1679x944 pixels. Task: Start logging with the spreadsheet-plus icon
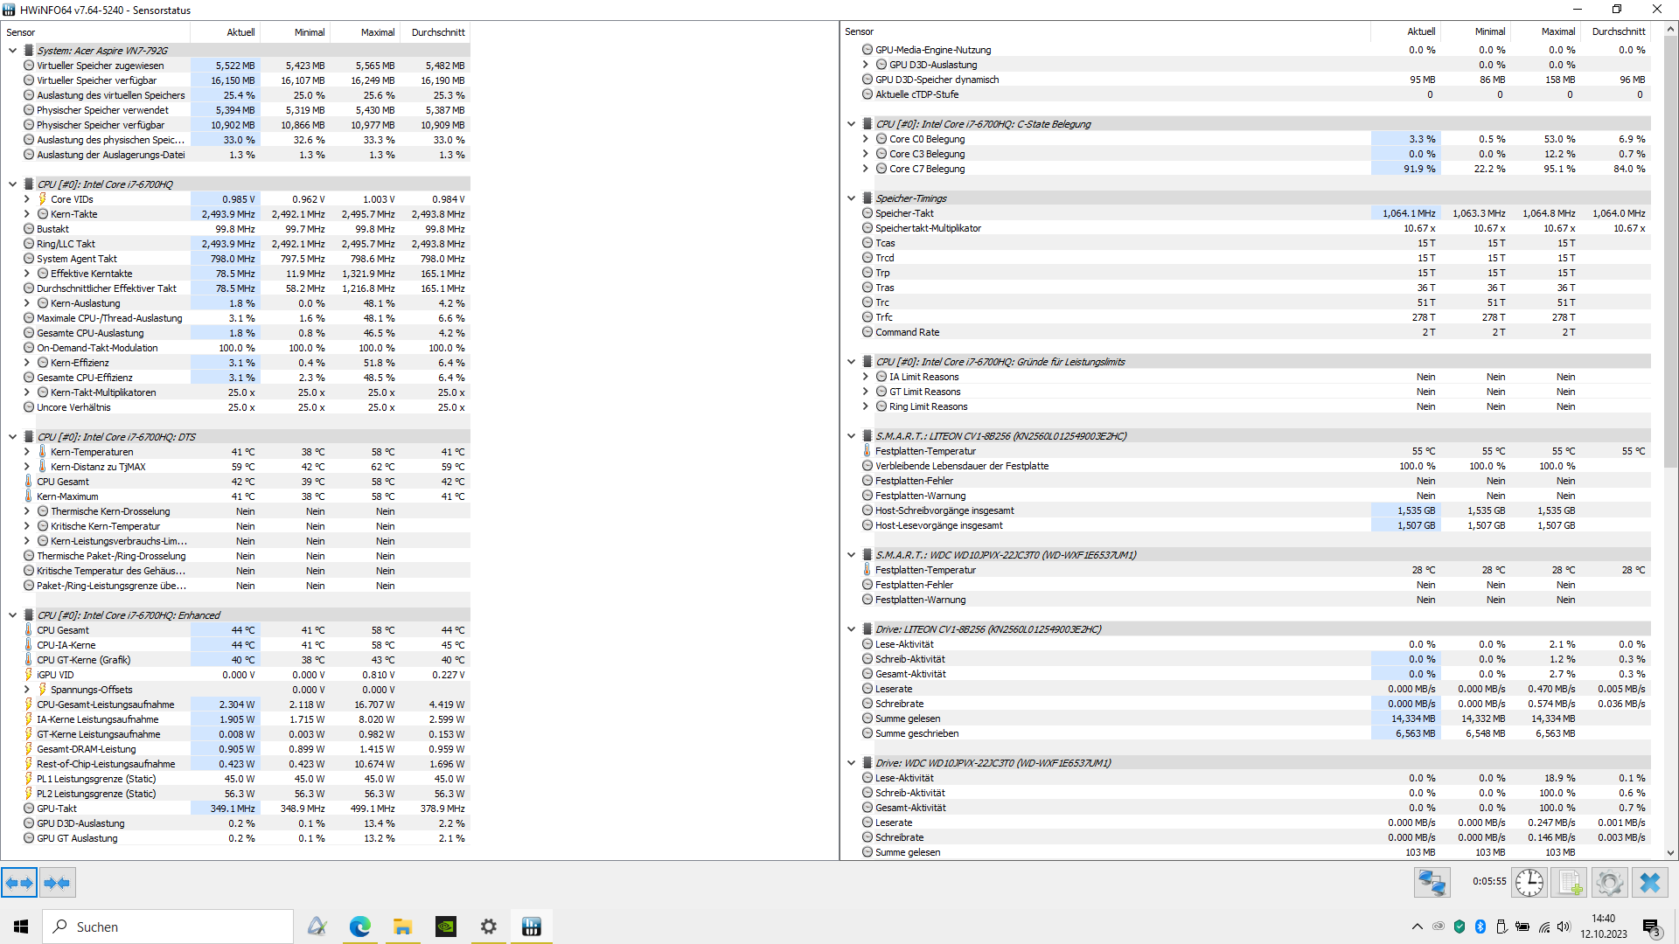[x=1569, y=883]
